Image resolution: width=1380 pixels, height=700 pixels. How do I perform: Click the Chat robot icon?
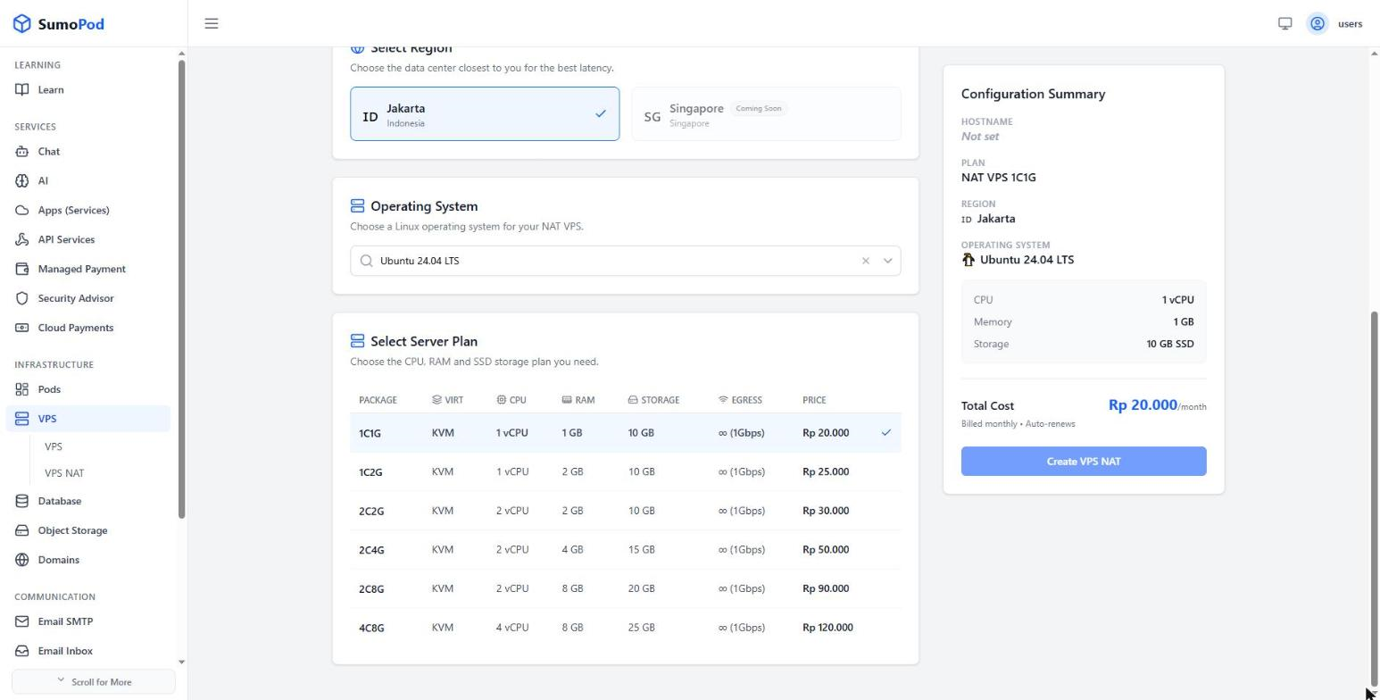22,152
